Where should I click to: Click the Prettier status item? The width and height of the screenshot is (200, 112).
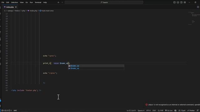tap(191, 110)
